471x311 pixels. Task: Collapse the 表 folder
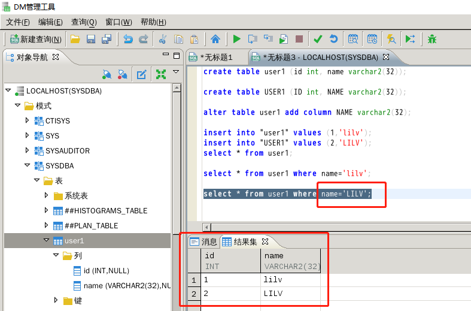pyautogui.click(x=37, y=180)
